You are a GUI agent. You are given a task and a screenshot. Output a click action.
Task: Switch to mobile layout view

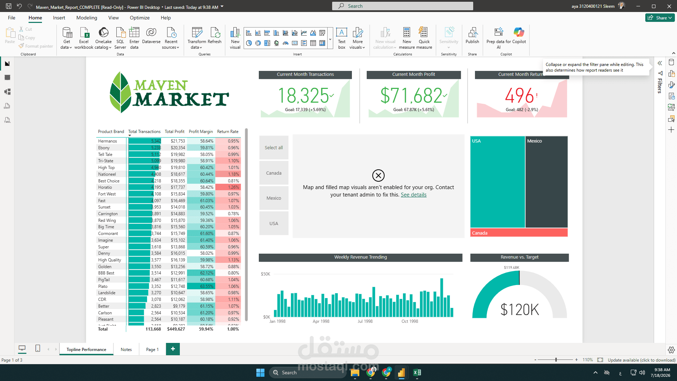pos(38,349)
